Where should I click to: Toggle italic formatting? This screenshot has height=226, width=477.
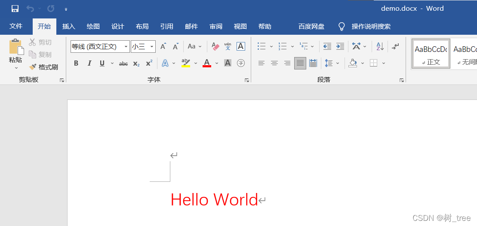click(89, 63)
